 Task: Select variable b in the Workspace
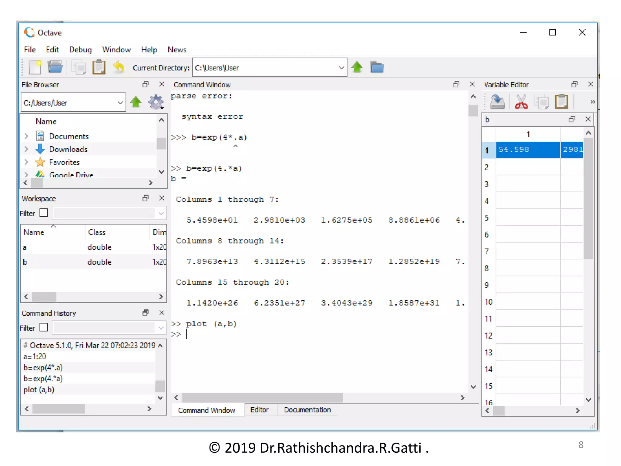tap(25, 262)
